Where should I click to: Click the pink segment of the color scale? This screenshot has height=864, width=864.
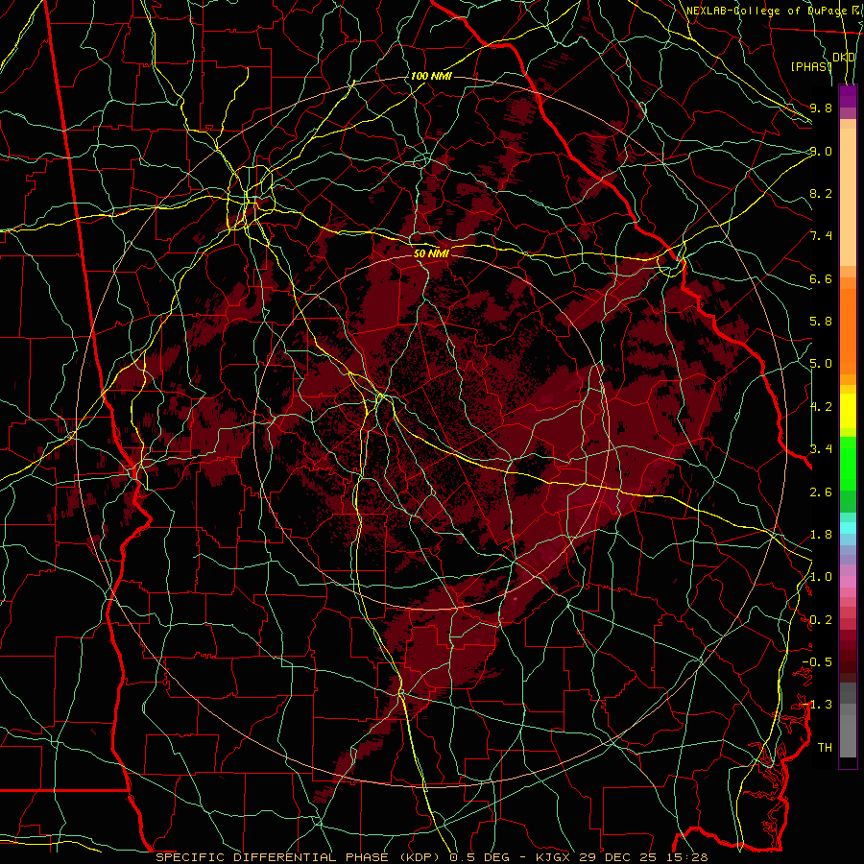pos(848,582)
